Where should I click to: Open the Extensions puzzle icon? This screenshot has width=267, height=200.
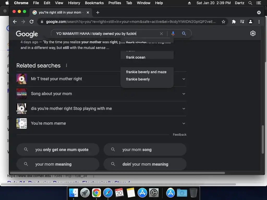click(x=234, y=22)
